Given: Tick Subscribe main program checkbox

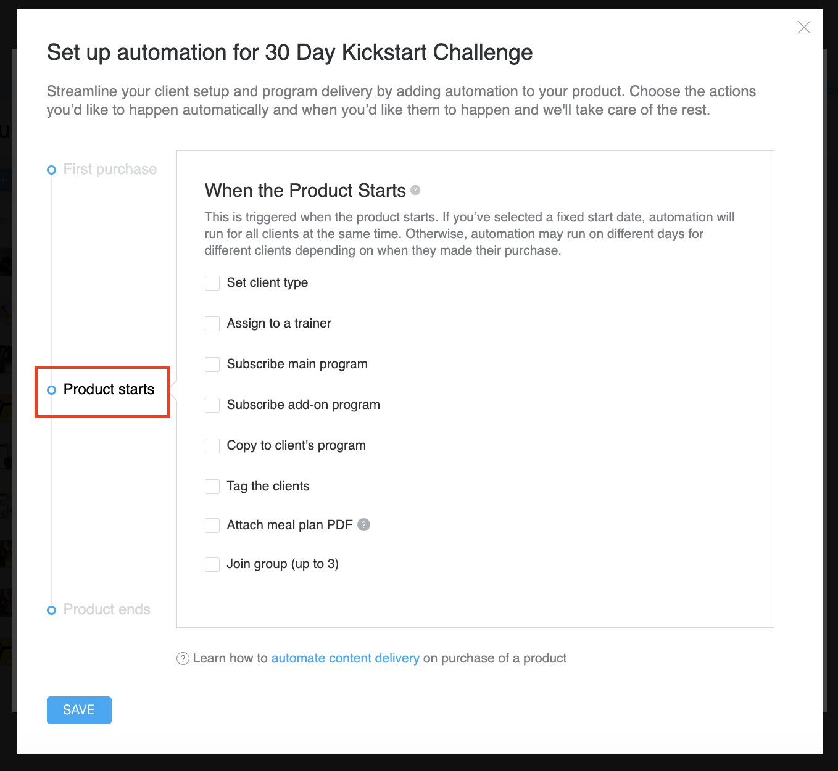Looking at the screenshot, I should click(212, 365).
